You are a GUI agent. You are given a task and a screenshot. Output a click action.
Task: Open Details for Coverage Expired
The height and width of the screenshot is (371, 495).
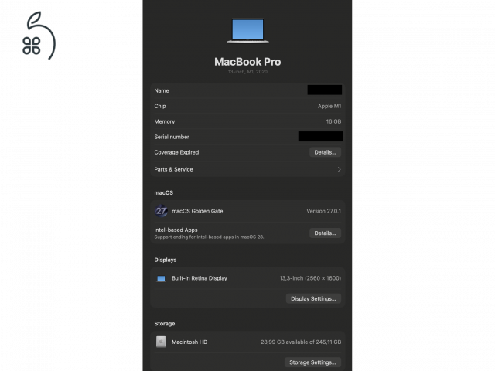click(325, 152)
